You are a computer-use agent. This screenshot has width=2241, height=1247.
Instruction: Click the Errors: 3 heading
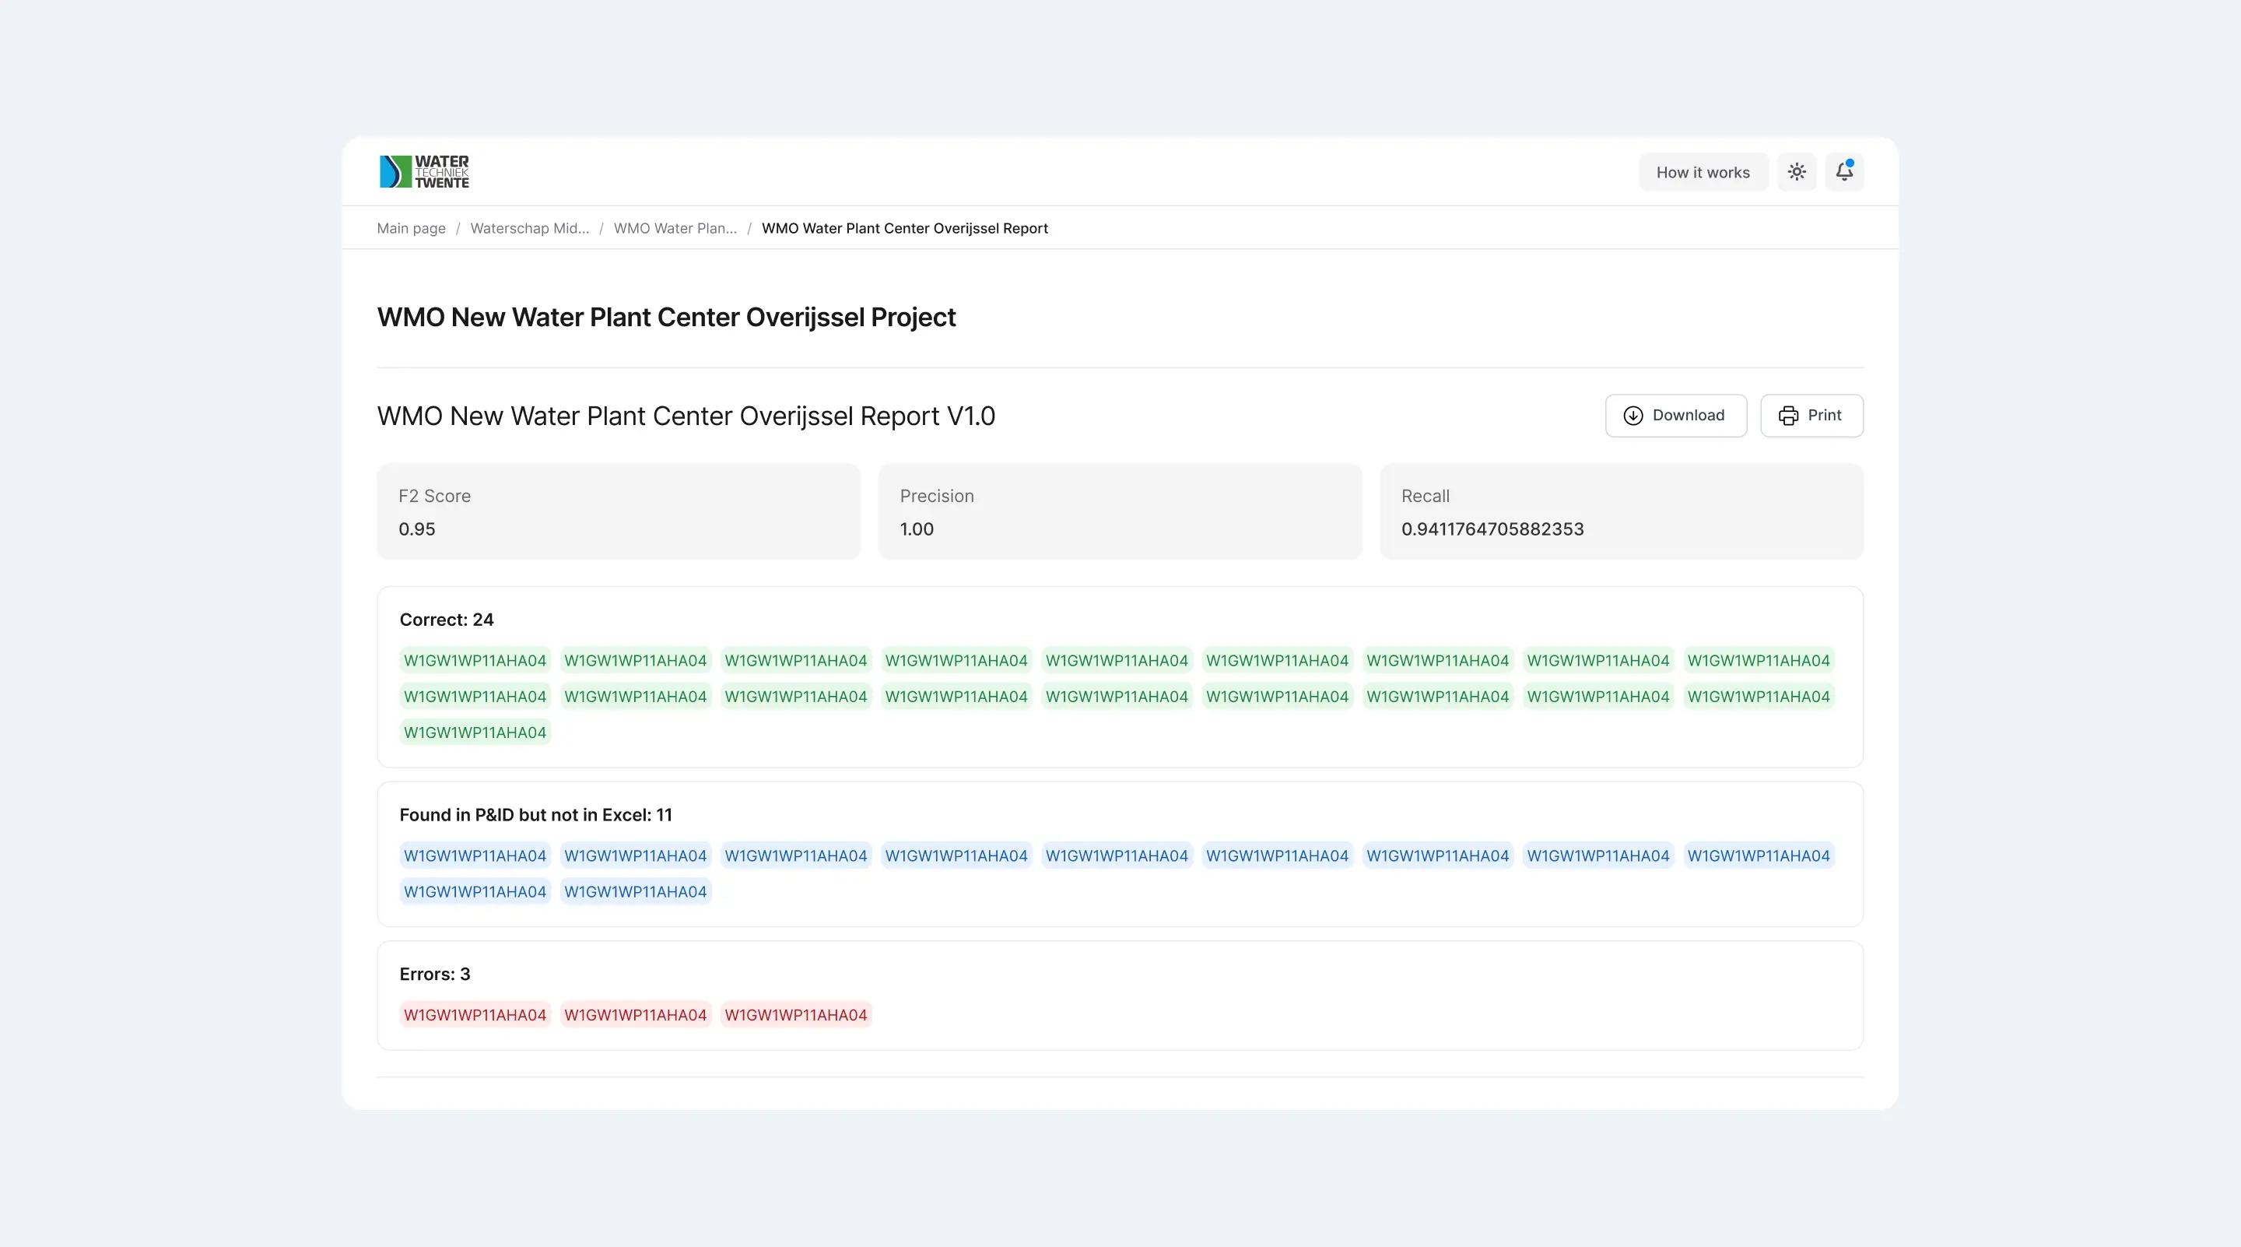(435, 974)
